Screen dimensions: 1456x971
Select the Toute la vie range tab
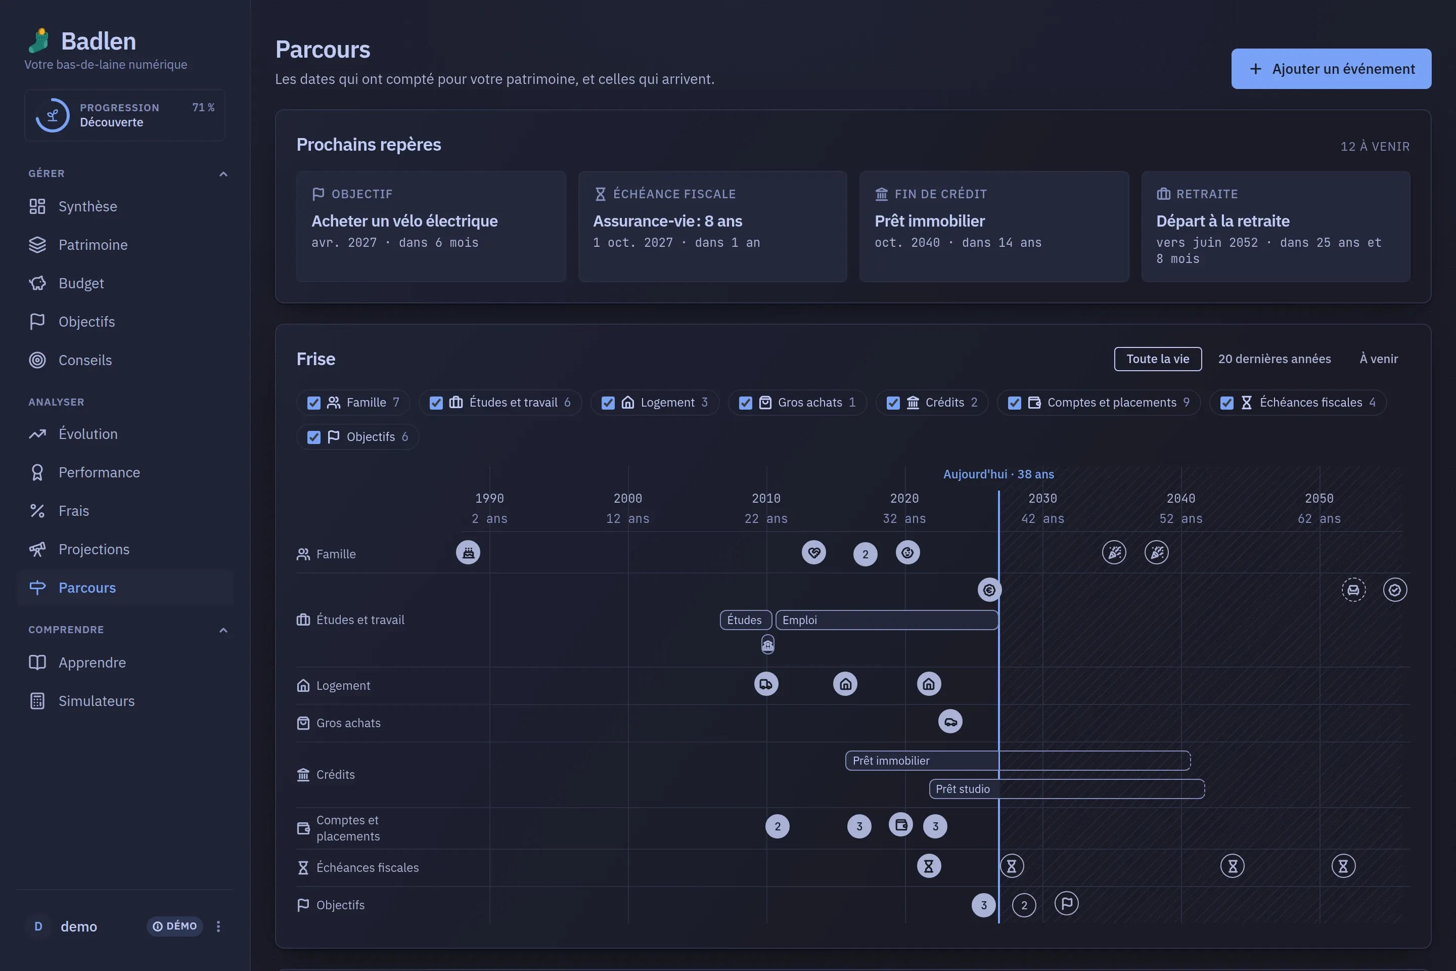(x=1158, y=359)
